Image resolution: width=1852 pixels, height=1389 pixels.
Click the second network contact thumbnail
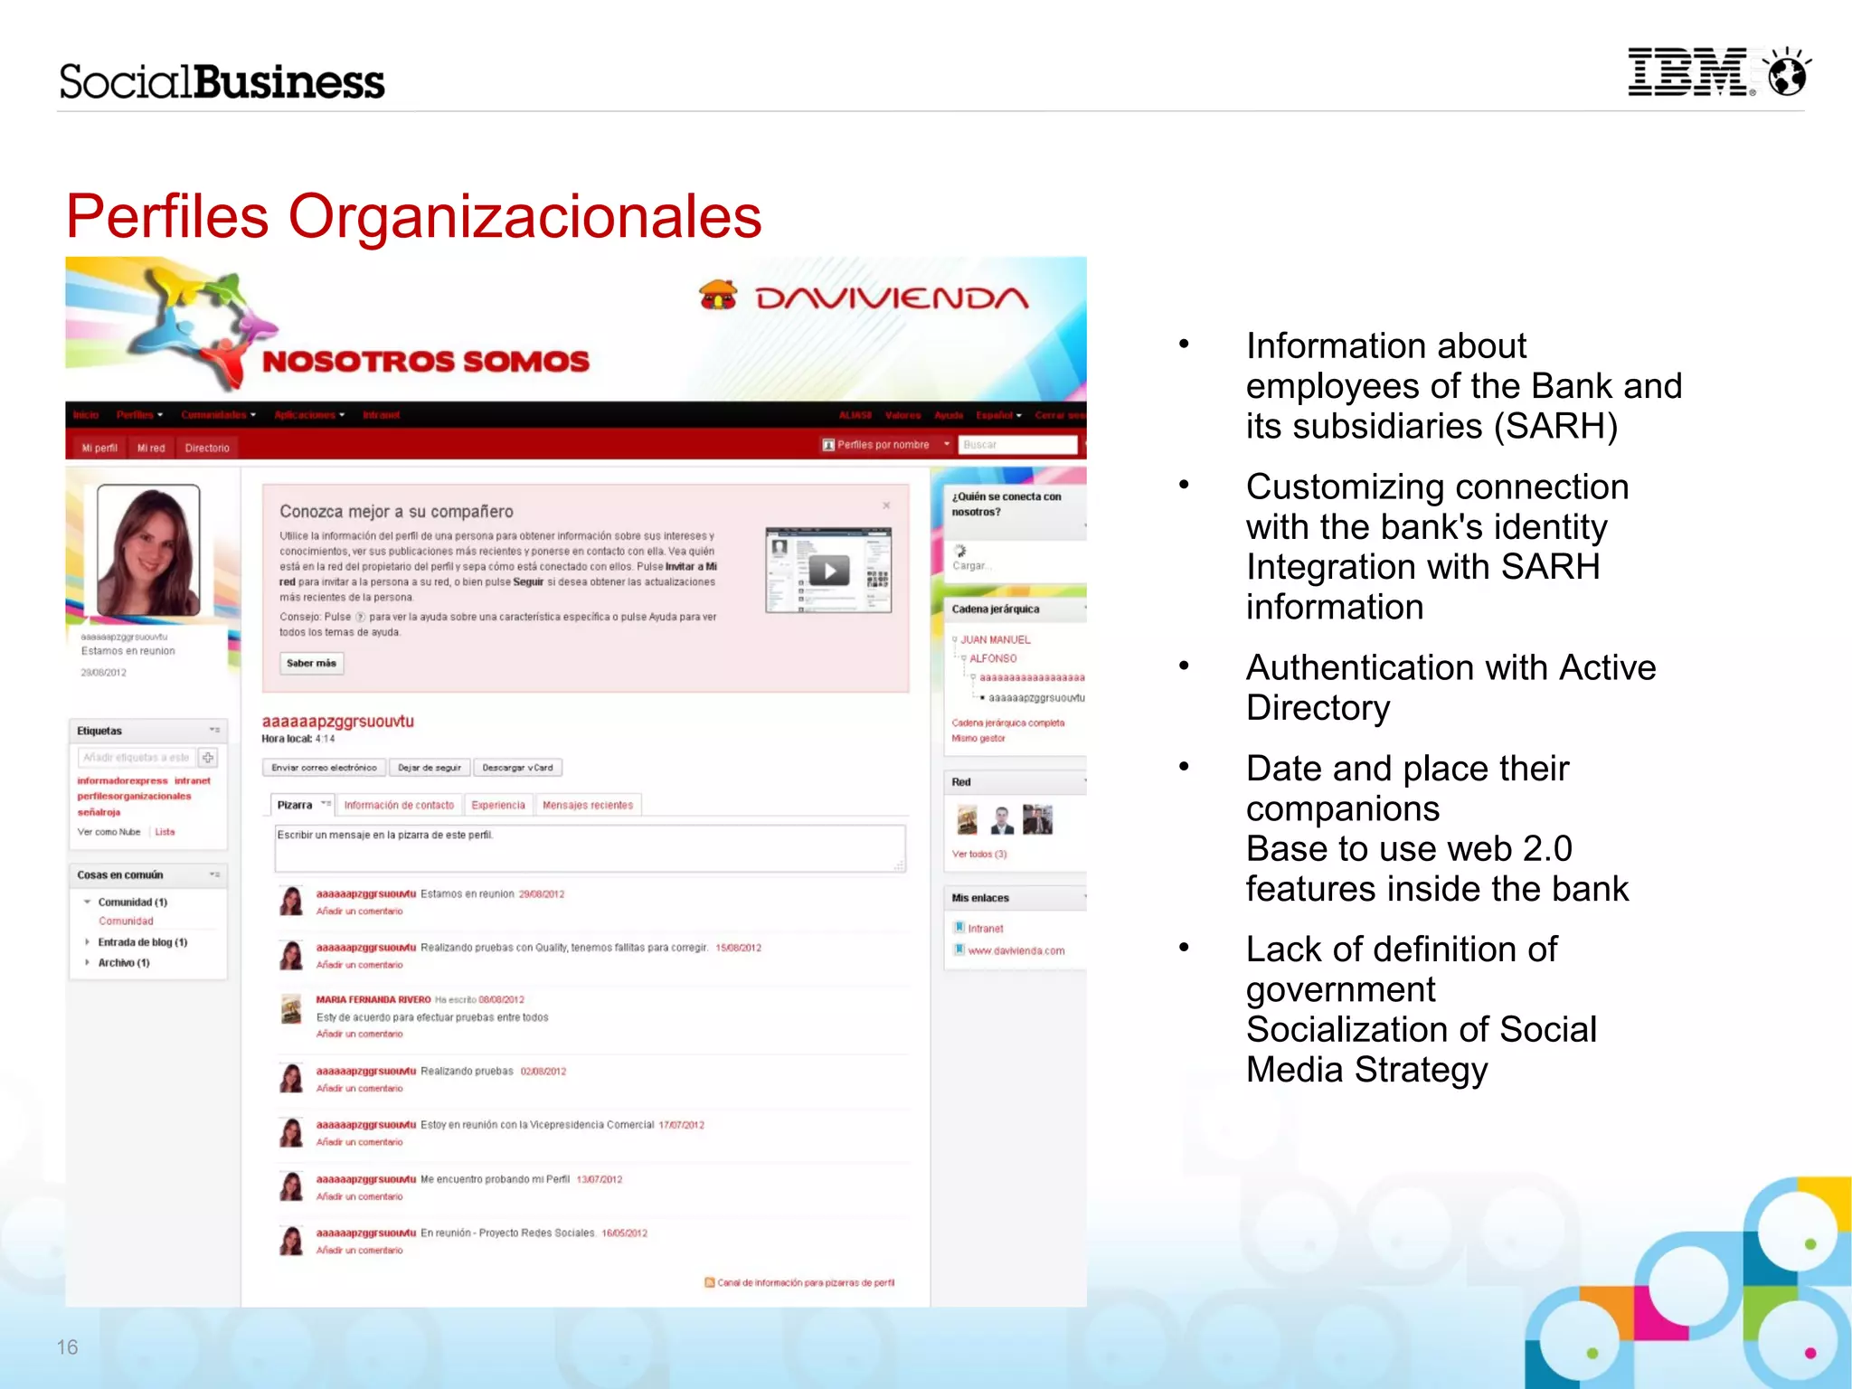point(1002,819)
